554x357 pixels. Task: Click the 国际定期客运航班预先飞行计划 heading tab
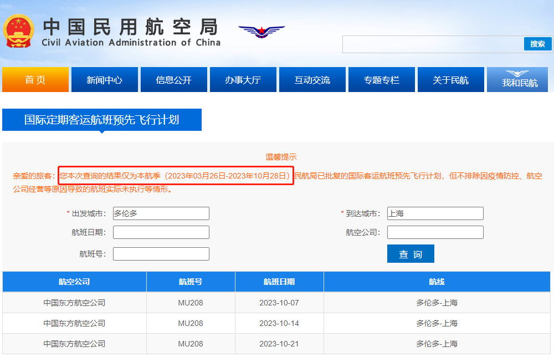click(102, 120)
